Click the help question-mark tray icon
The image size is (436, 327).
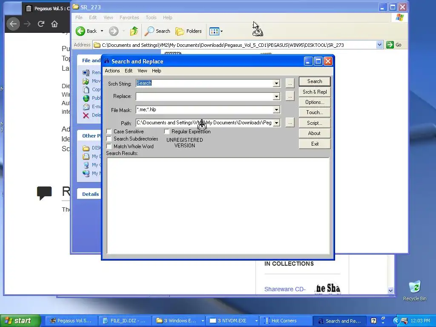373,321
